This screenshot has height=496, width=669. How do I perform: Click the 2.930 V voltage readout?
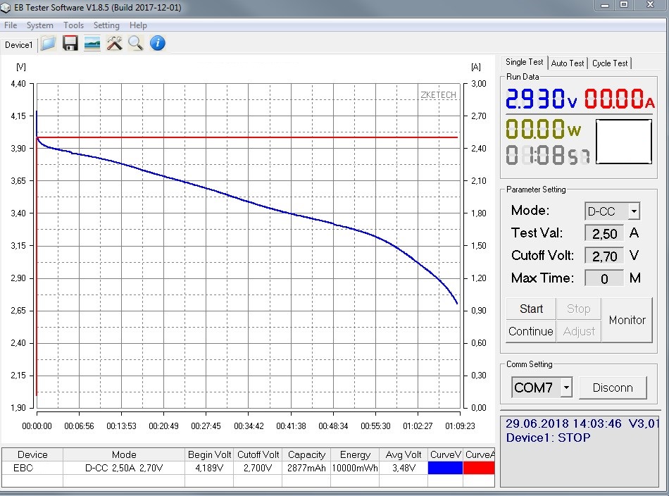[x=541, y=99]
